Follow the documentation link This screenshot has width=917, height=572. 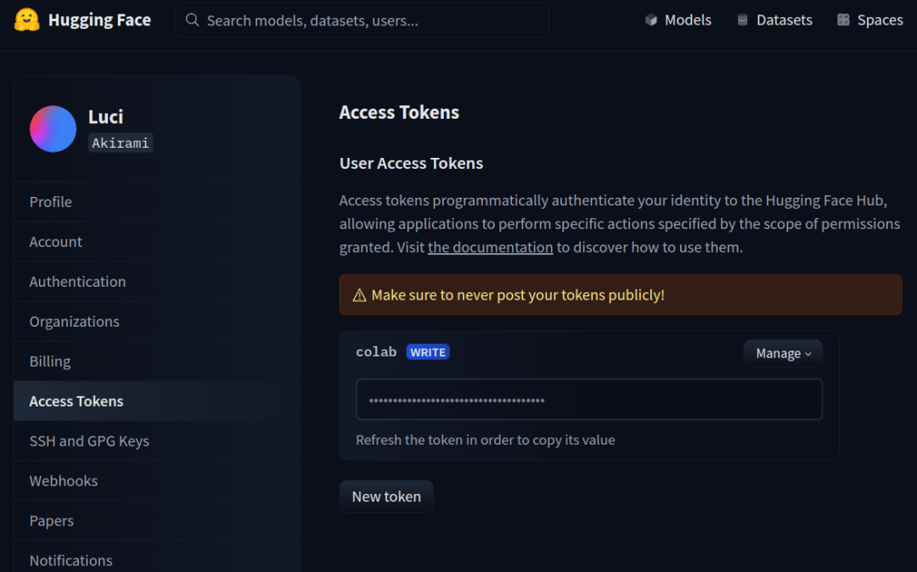(x=490, y=248)
